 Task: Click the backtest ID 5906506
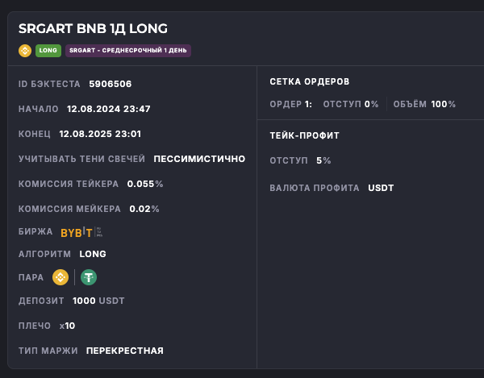tap(110, 84)
